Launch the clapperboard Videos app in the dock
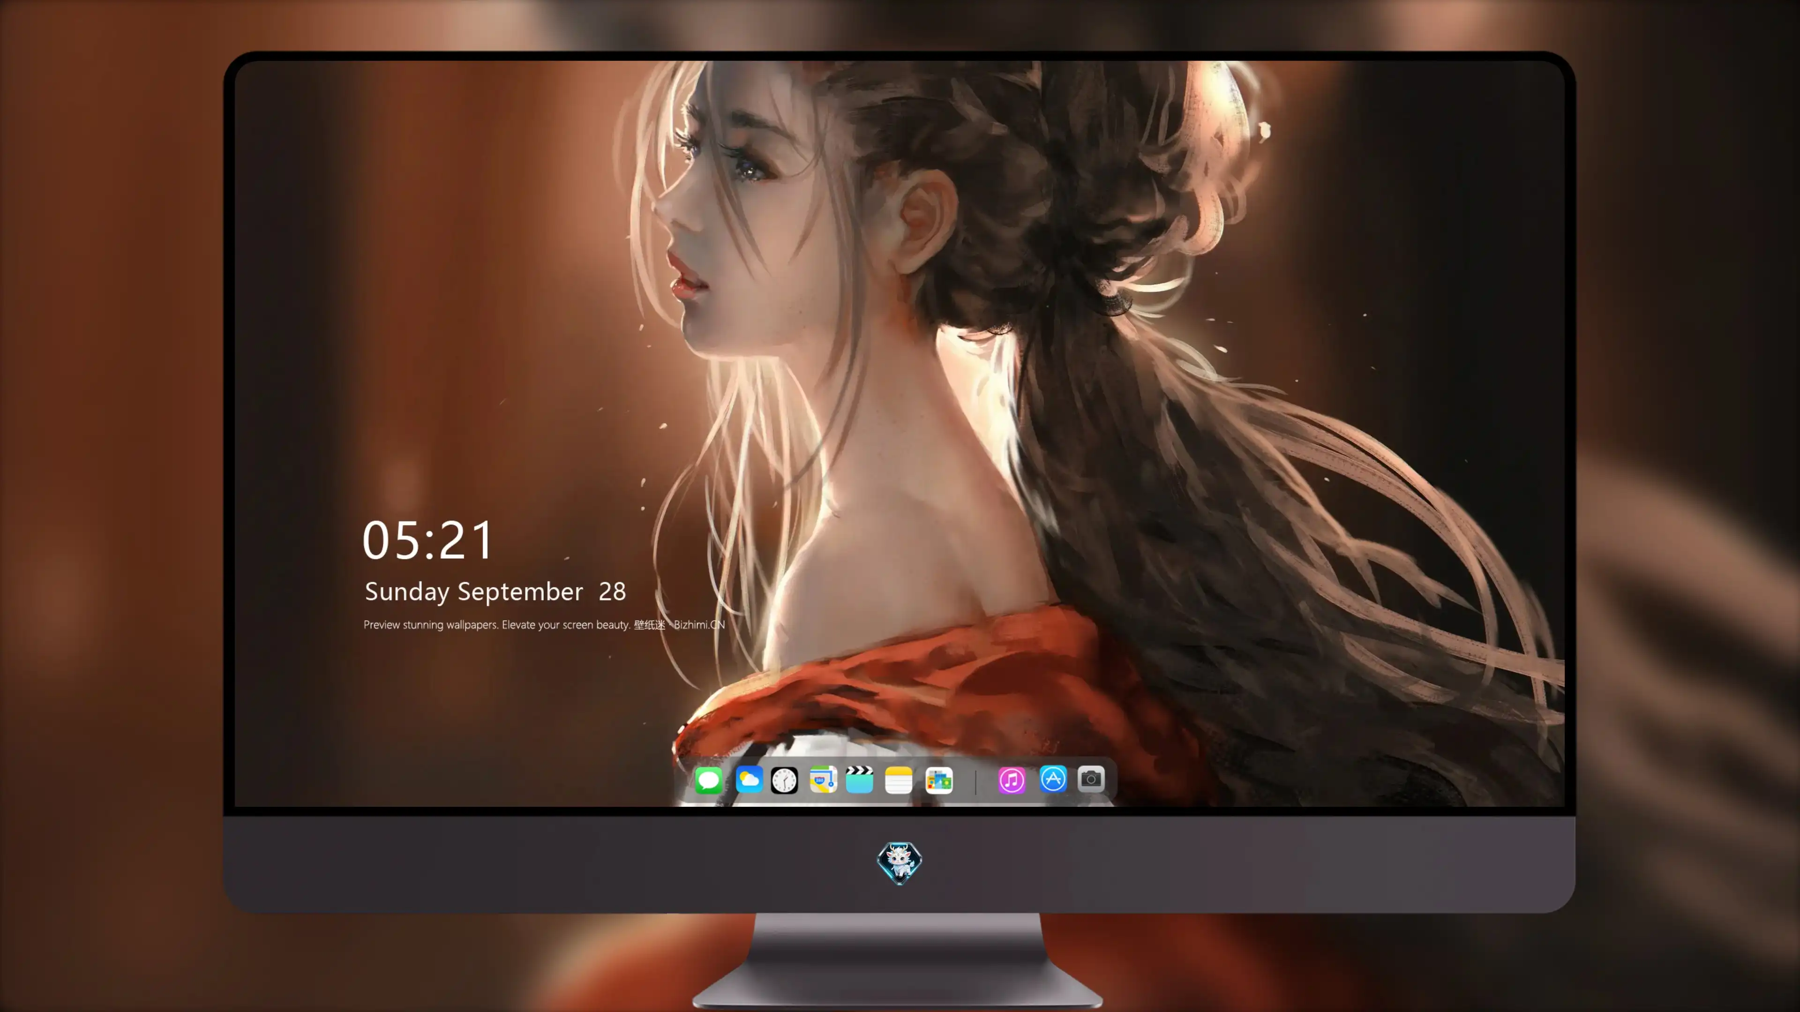 [x=860, y=780]
